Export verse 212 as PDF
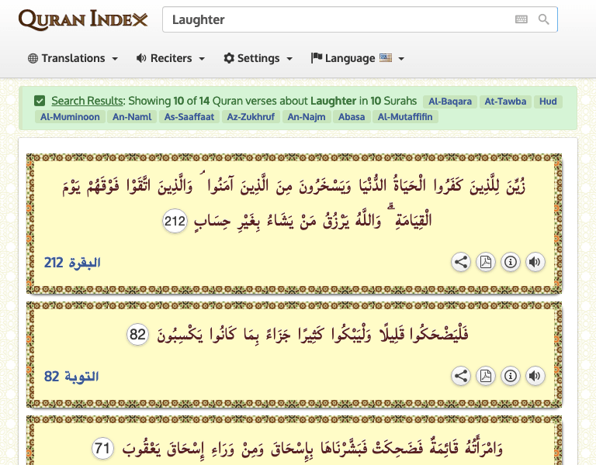Viewport: 596px width, 465px height. (486, 262)
